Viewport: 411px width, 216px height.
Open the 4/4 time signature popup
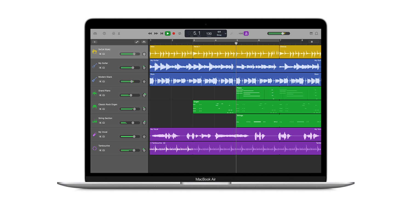pyautogui.click(x=219, y=32)
